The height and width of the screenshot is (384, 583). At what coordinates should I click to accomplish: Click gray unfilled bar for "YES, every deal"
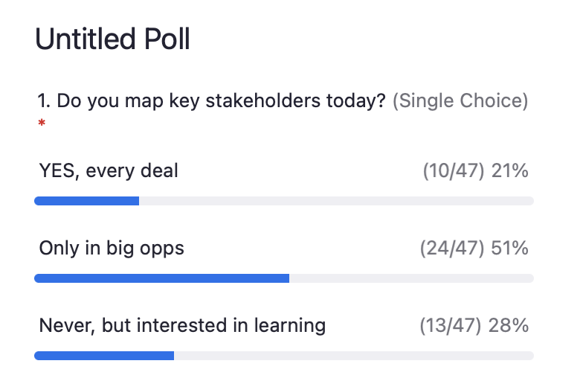tap(336, 201)
